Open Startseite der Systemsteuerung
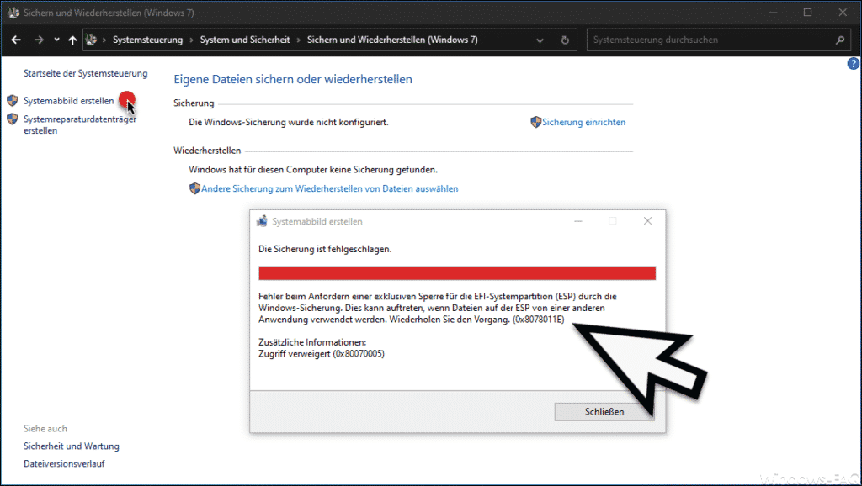The width and height of the screenshot is (862, 486). [x=85, y=73]
